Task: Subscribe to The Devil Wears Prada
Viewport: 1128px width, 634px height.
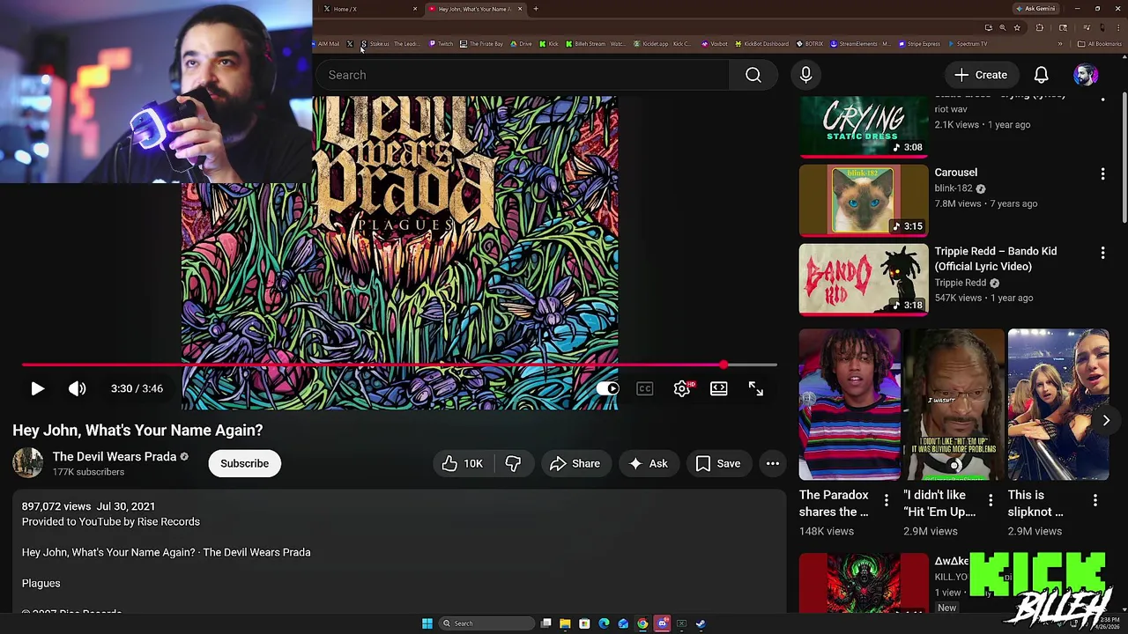Action: (244, 463)
